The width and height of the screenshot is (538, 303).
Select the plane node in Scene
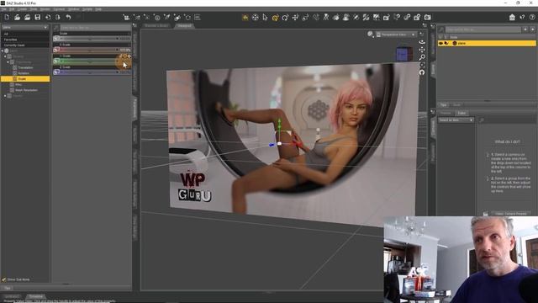coord(488,43)
